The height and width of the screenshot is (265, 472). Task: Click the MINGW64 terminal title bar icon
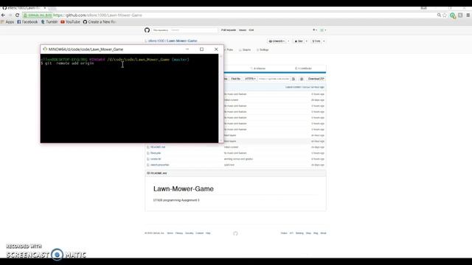(x=45, y=49)
